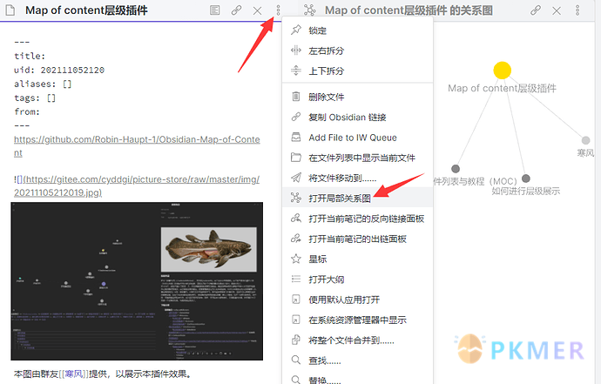
Task: Click file icon beside note title
Action: tap(10, 10)
